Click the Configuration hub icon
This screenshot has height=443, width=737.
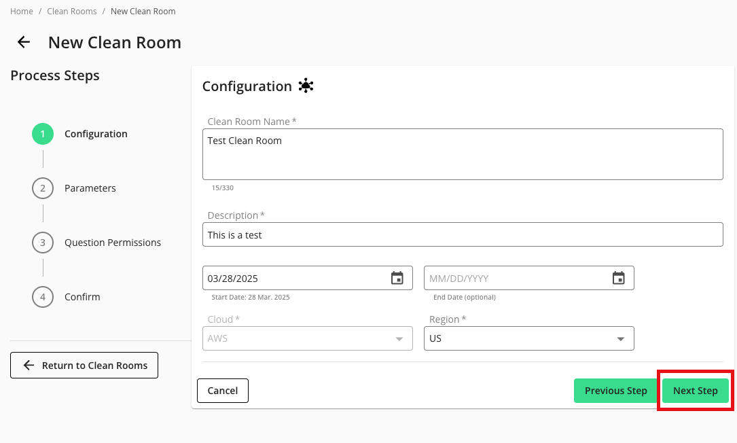click(306, 86)
